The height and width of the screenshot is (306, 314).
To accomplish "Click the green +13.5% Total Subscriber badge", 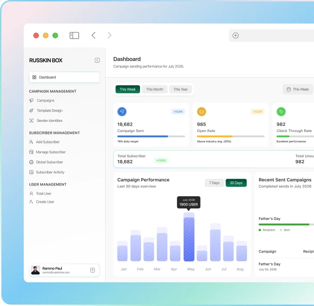I will tap(161, 160).
